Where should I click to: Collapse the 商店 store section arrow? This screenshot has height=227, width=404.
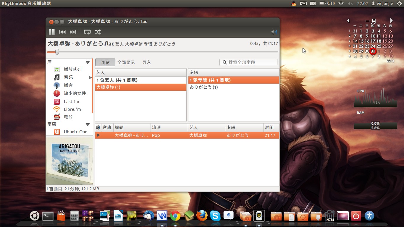(88, 125)
